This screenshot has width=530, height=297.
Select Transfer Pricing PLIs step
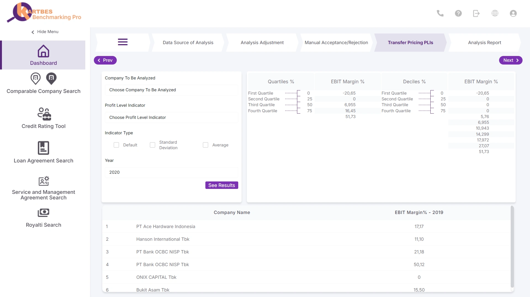pyautogui.click(x=410, y=42)
